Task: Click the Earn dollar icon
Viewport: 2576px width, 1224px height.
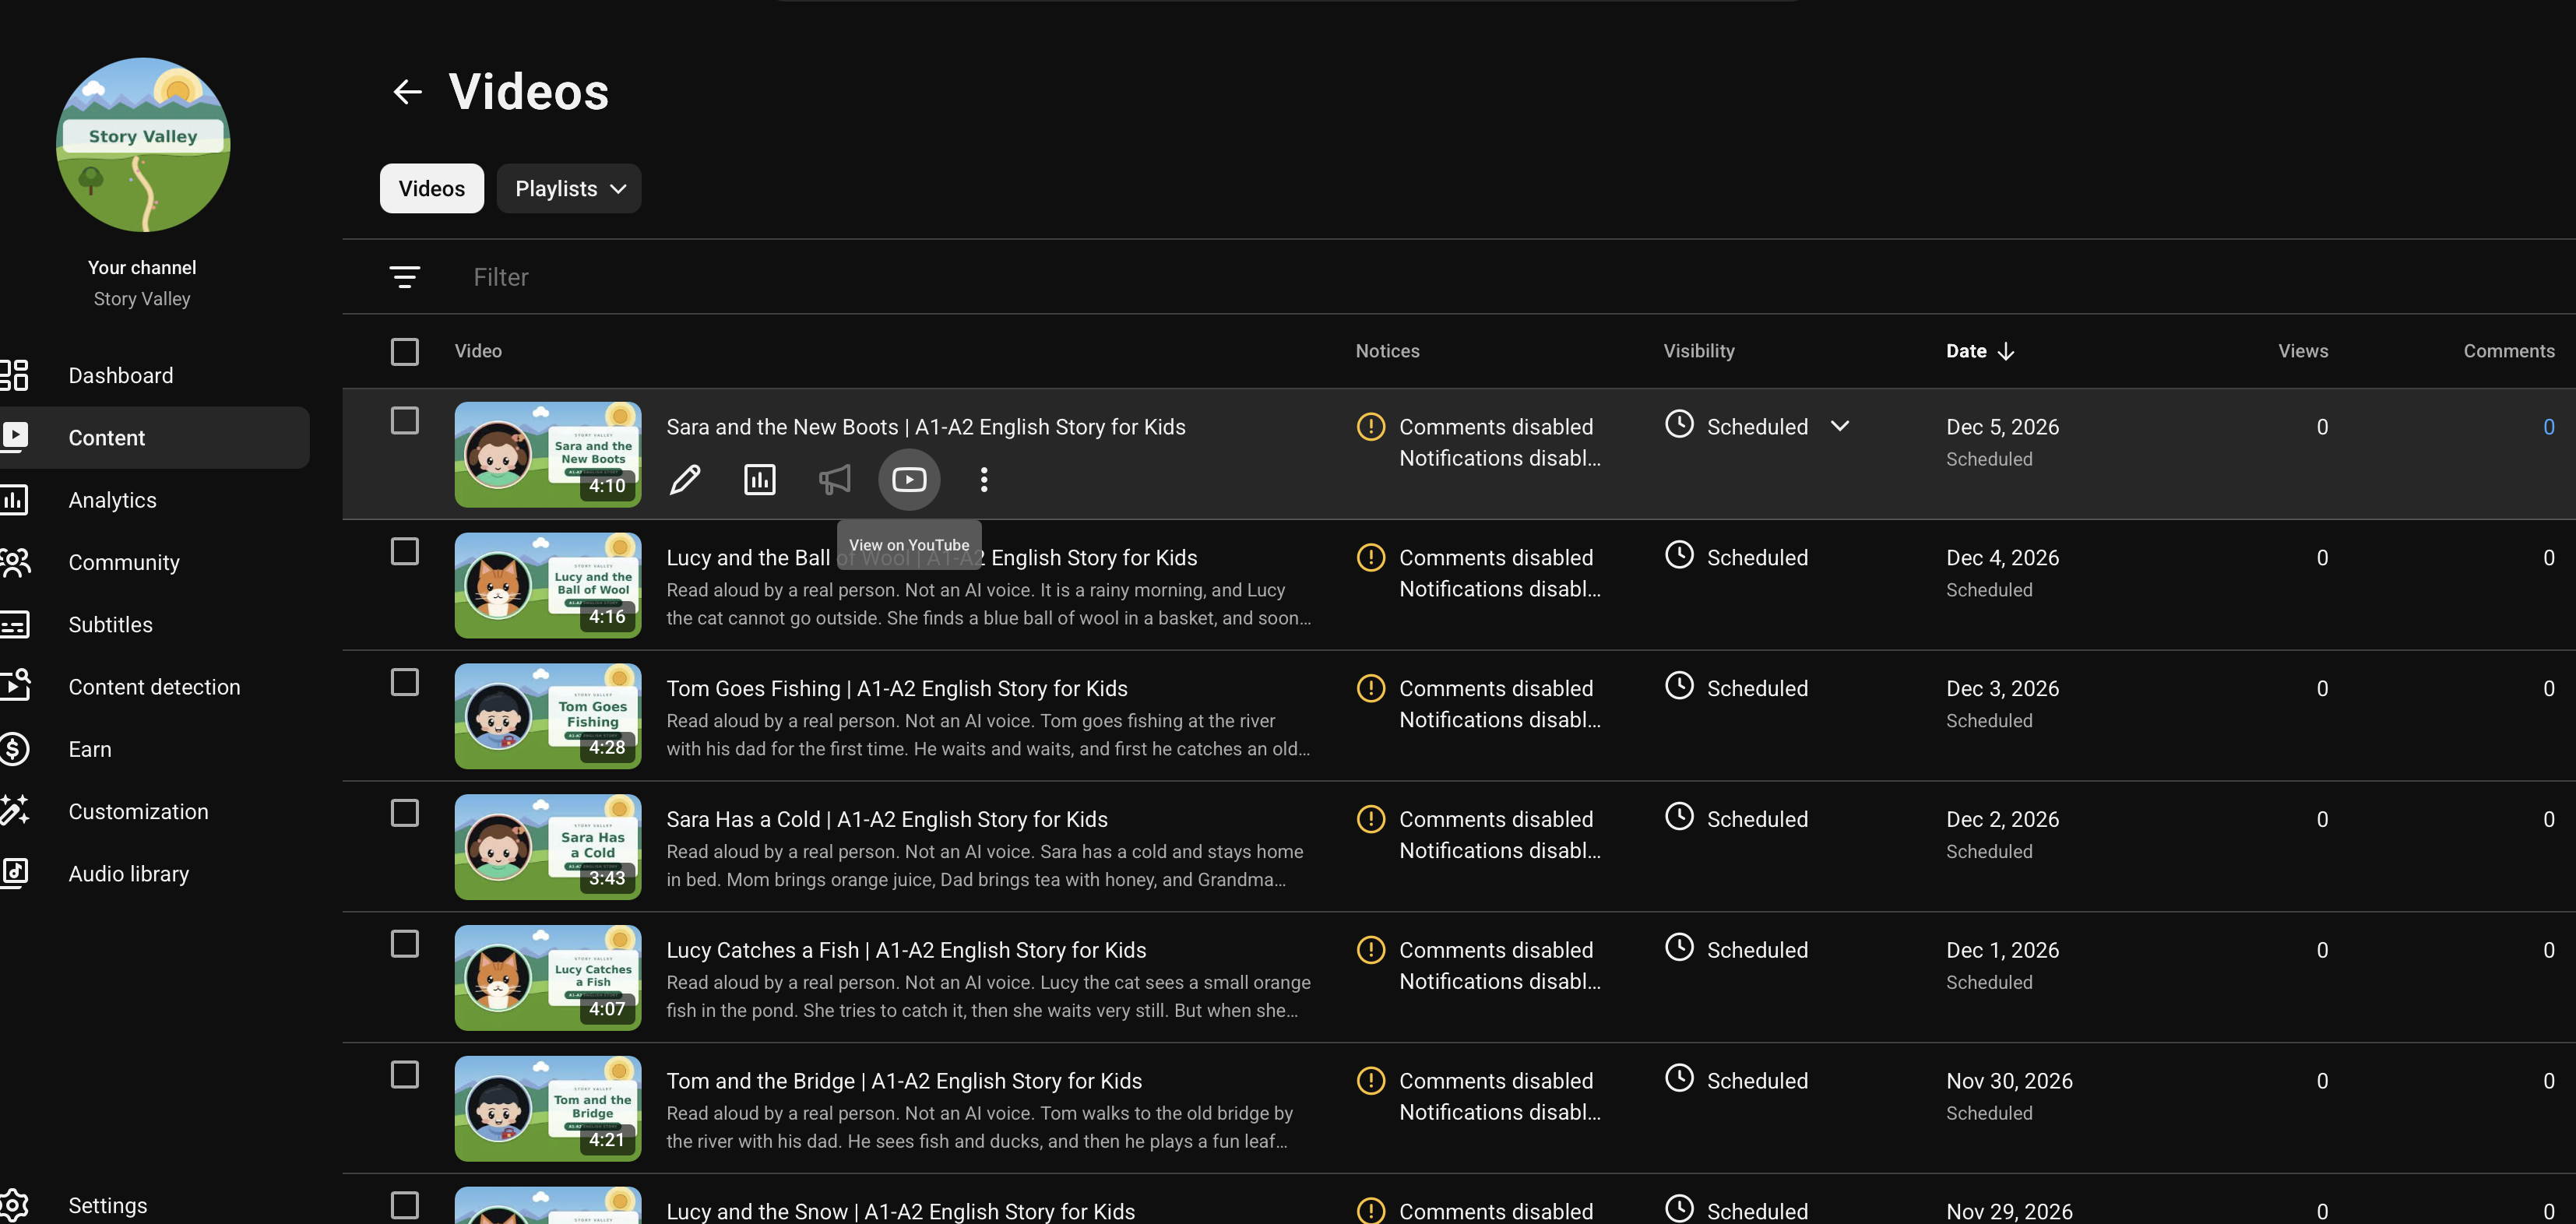Action: [14, 749]
